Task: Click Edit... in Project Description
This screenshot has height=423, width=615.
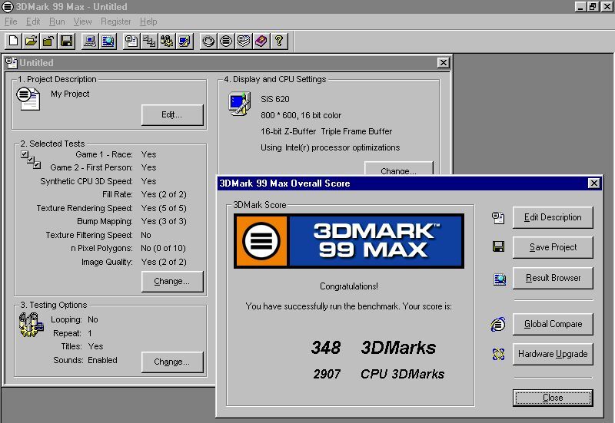Action: tap(172, 114)
